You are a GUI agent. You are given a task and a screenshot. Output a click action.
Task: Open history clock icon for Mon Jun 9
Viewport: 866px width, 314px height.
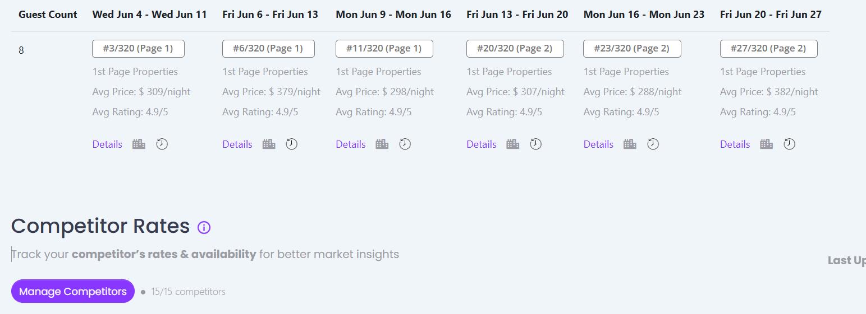pyautogui.click(x=405, y=144)
